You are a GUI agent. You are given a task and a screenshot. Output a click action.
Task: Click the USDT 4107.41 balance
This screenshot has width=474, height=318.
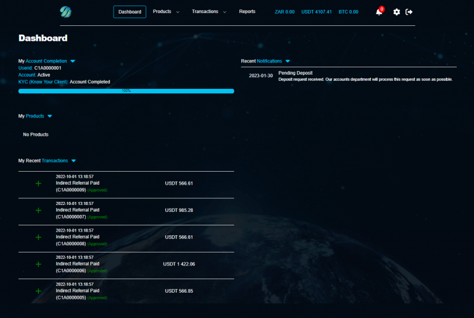316,12
